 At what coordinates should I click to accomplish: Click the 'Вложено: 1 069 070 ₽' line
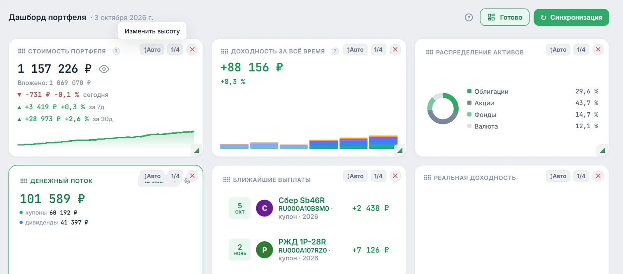click(x=54, y=83)
